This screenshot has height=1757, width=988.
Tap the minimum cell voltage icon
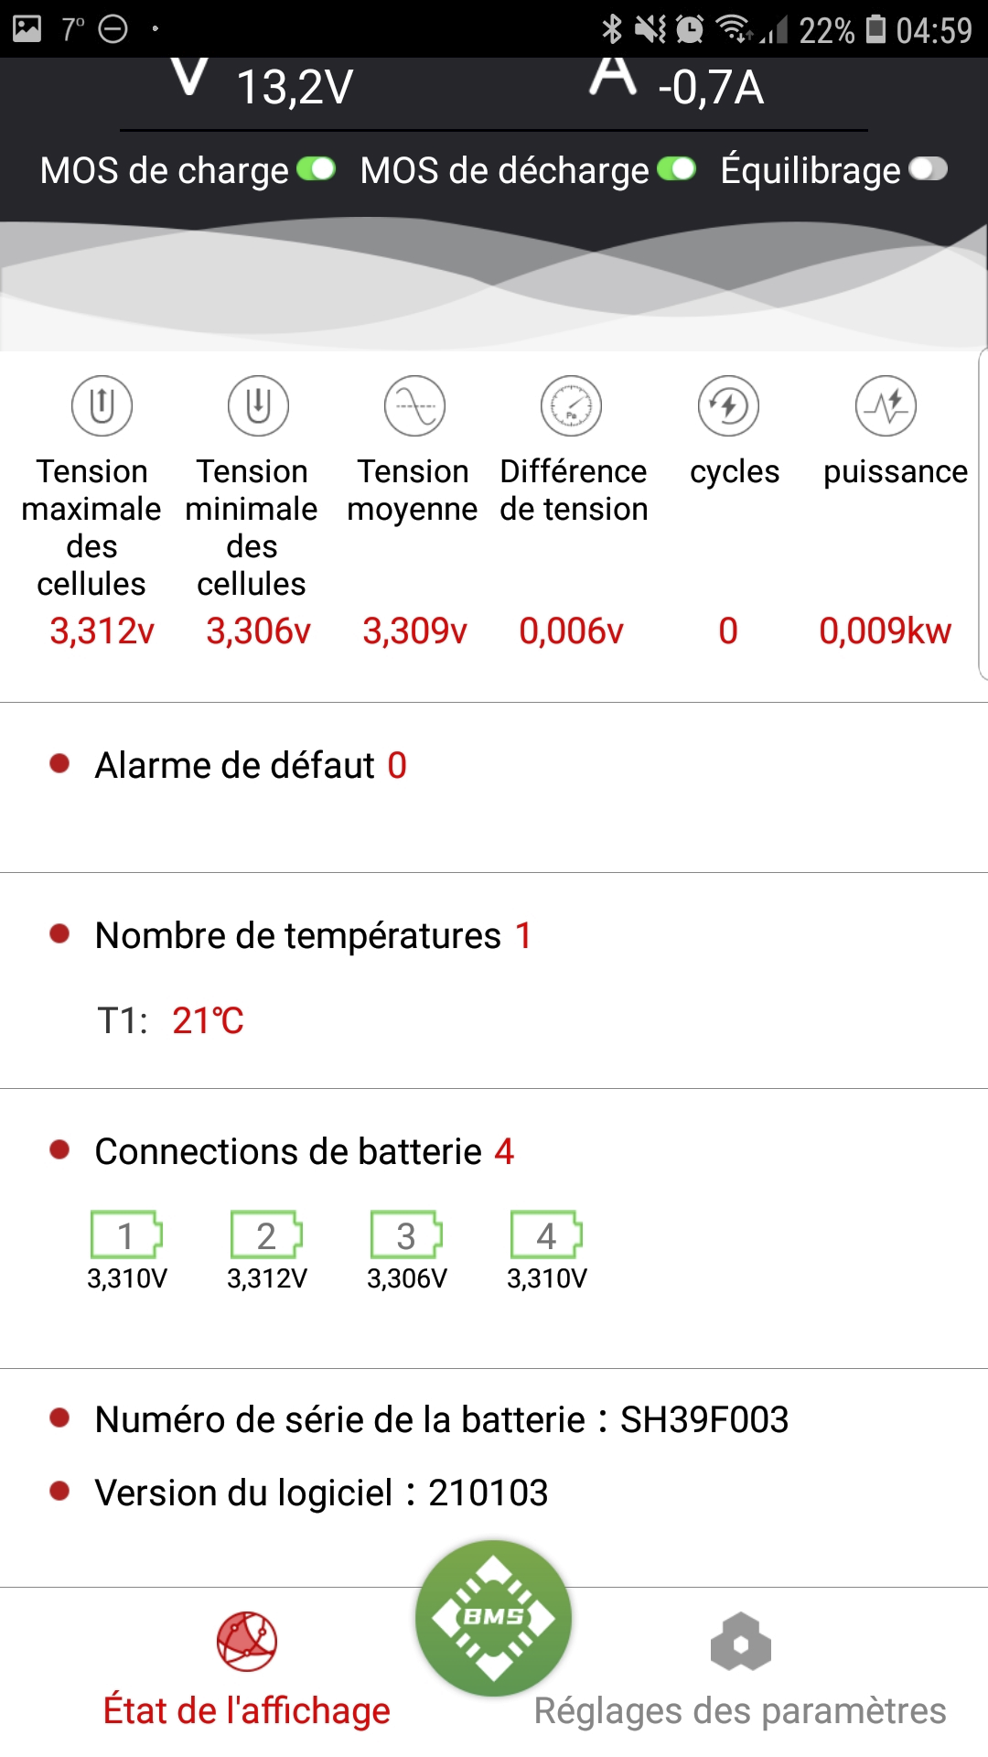(258, 405)
